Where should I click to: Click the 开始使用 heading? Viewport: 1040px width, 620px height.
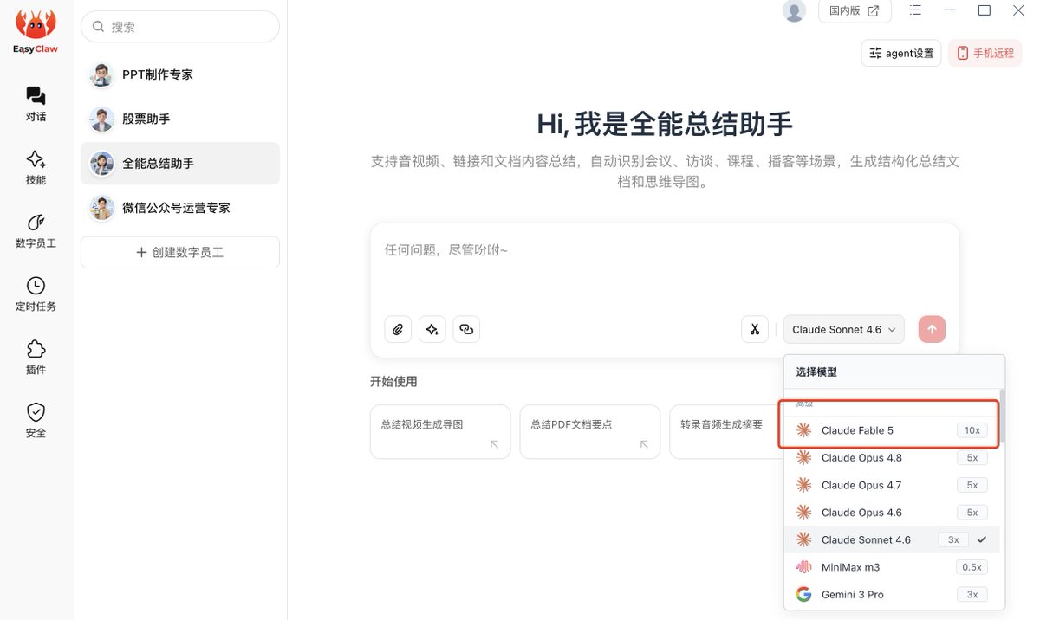click(x=393, y=382)
